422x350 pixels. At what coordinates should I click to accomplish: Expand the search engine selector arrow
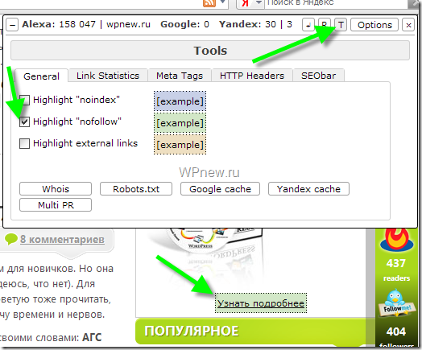[x=259, y=2]
